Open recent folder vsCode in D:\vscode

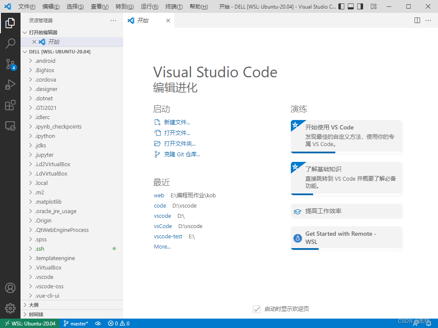click(x=163, y=226)
